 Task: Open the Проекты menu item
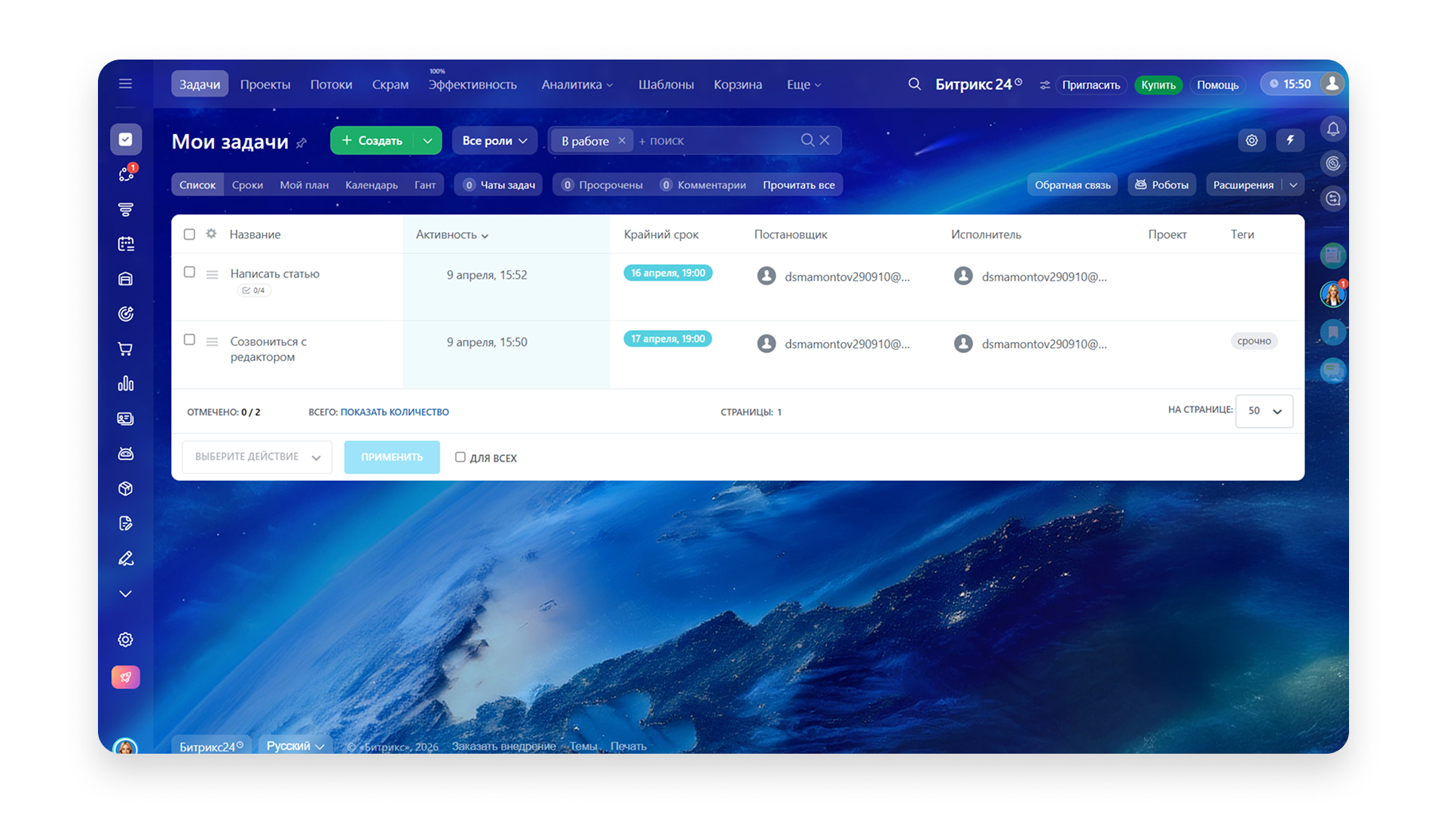pyautogui.click(x=265, y=84)
